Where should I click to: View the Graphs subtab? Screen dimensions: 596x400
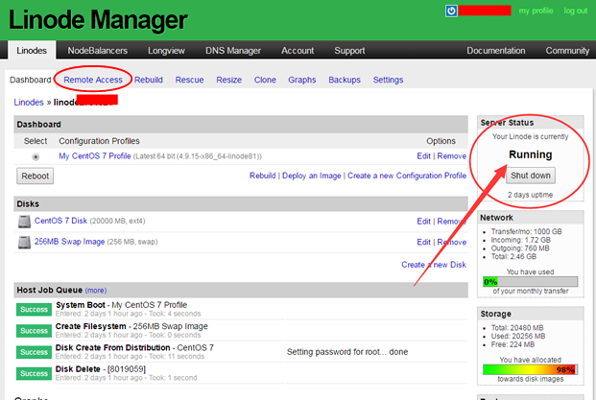[301, 80]
